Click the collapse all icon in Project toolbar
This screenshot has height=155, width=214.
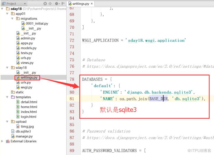click(x=50, y=4)
